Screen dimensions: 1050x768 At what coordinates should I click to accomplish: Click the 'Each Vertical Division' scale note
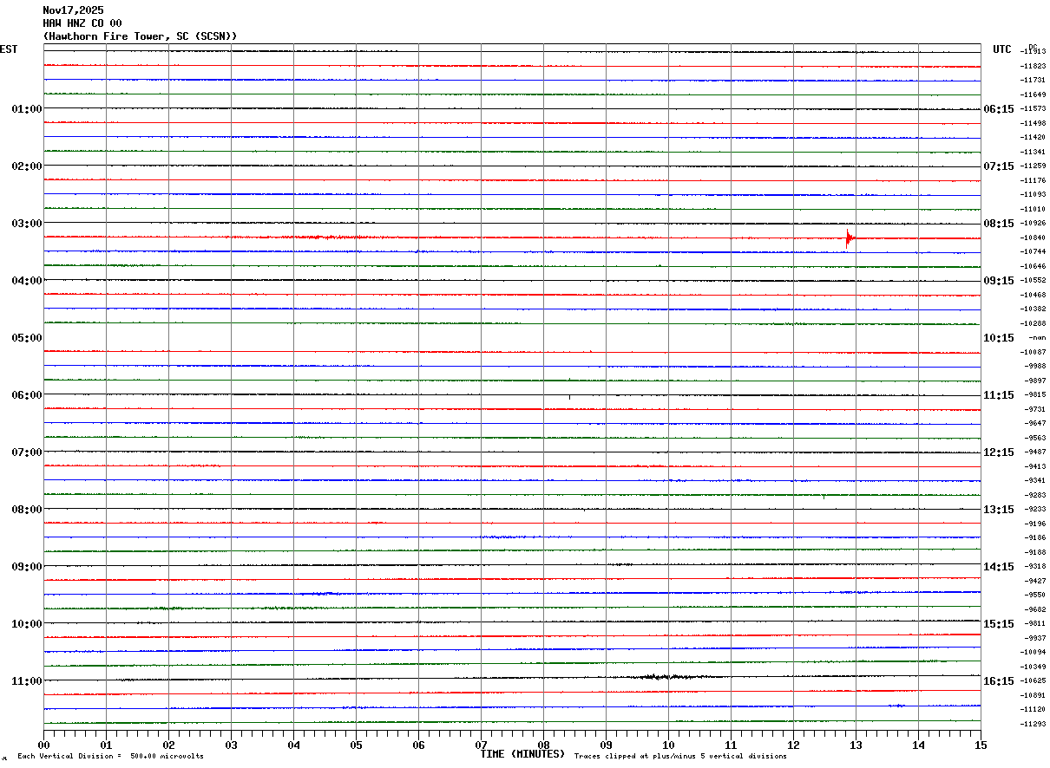110,757
